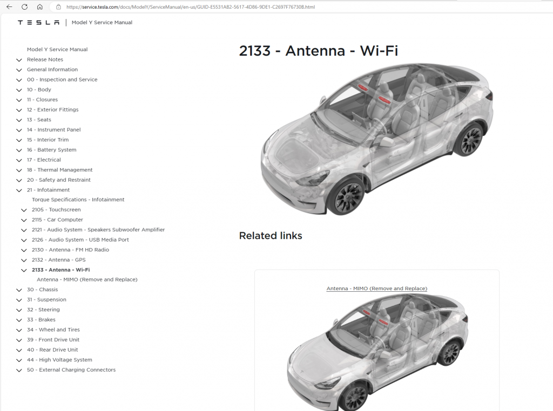Expand the 20 - Safety and Restraint chevron
553x411 pixels.
pyautogui.click(x=19, y=180)
